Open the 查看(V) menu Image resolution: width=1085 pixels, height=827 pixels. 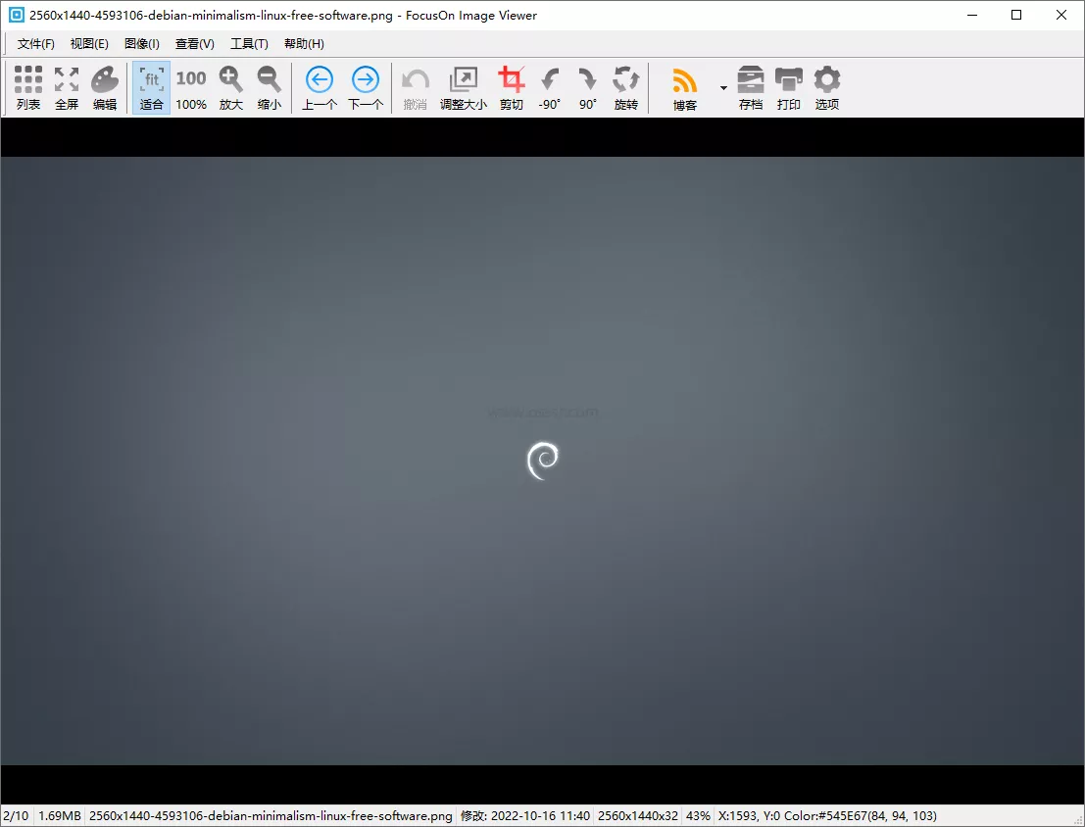194,43
